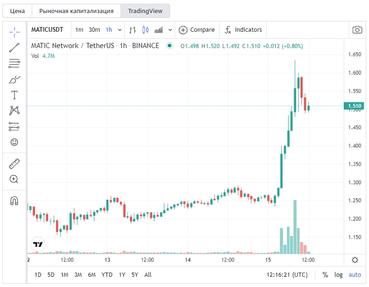The width and height of the screenshot is (369, 287).
Task: Switch to the TradingView tab
Action: click(x=145, y=11)
